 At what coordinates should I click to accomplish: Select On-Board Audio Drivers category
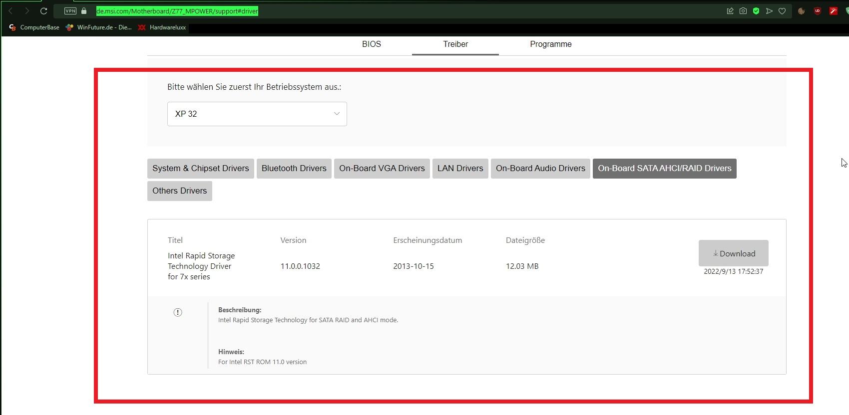(x=540, y=169)
